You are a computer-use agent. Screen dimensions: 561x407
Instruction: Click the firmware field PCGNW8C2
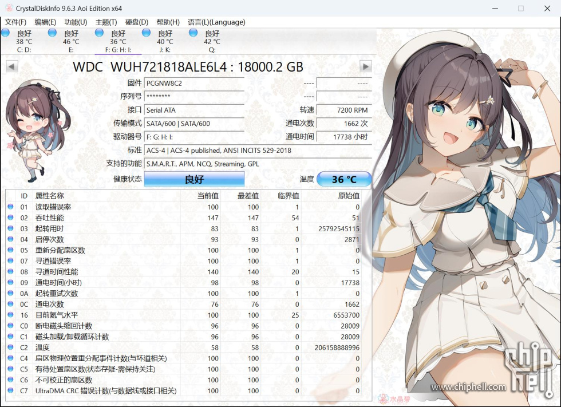[x=194, y=84]
